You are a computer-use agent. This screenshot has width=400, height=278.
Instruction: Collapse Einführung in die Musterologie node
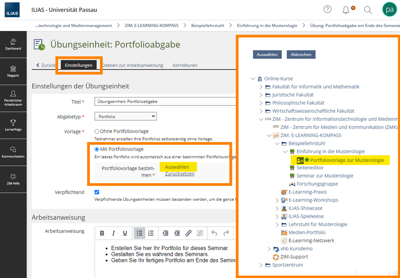(285, 152)
